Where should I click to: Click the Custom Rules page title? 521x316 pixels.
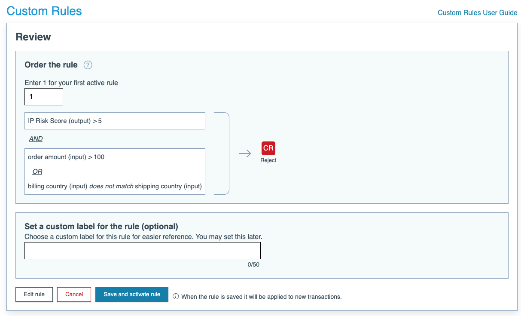pos(44,11)
